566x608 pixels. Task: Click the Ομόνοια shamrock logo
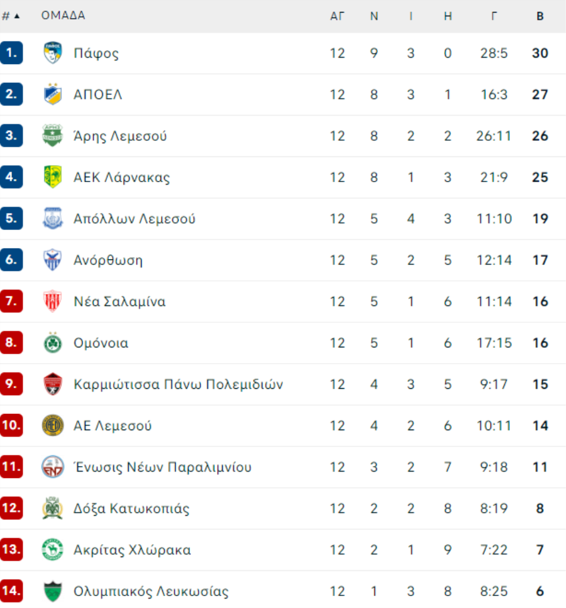coord(52,342)
